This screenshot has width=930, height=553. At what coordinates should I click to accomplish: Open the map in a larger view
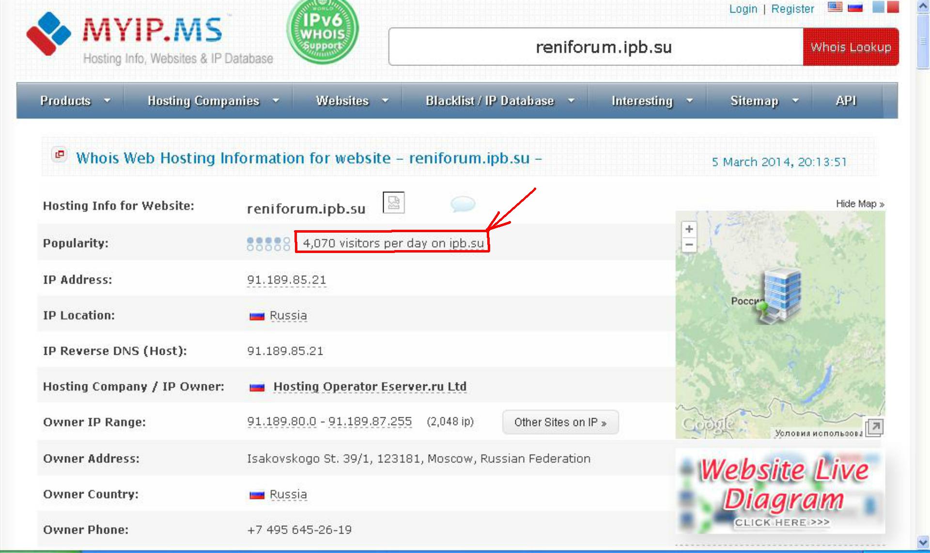pyautogui.click(x=874, y=427)
